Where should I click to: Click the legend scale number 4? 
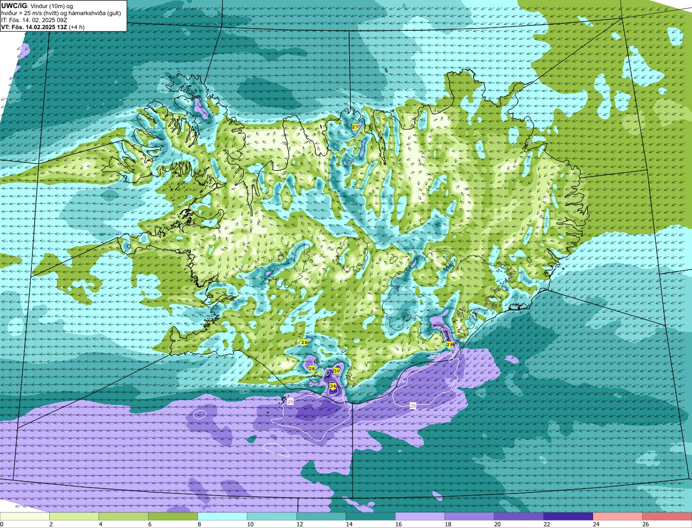click(101, 524)
